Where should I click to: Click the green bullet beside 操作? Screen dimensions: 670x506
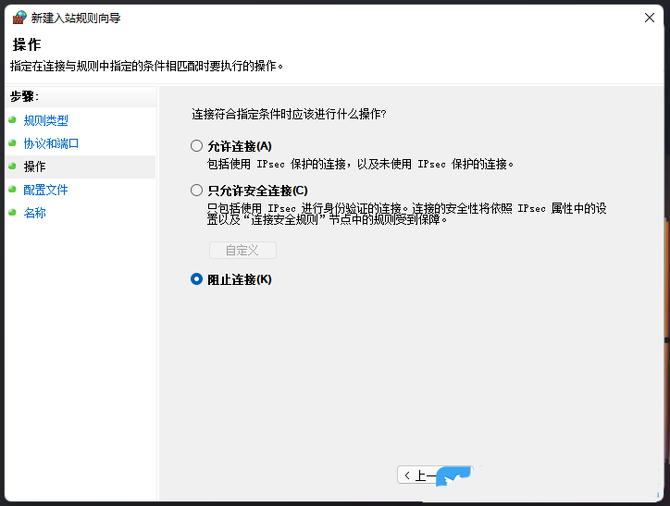coord(12,167)
